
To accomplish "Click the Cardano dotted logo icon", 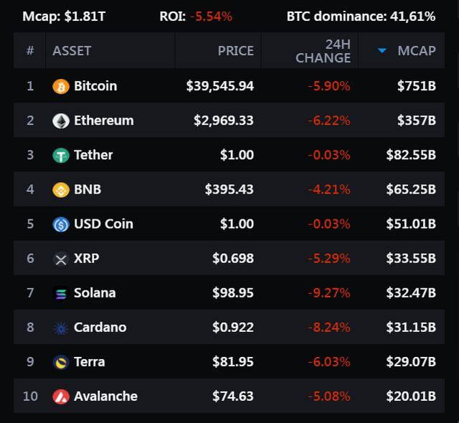I will tap(61, 328).
